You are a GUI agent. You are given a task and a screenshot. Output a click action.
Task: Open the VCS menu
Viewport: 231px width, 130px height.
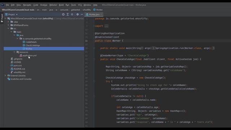[x=80, y=5]
